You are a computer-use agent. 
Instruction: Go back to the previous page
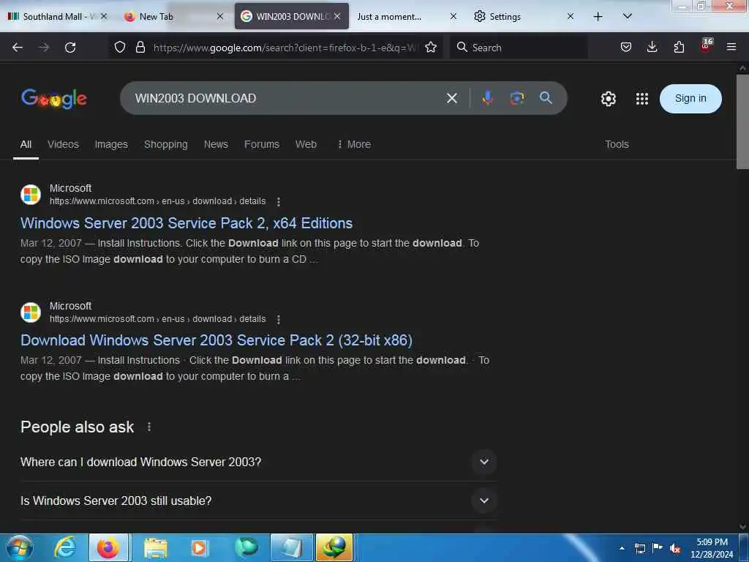pos(18,48)
